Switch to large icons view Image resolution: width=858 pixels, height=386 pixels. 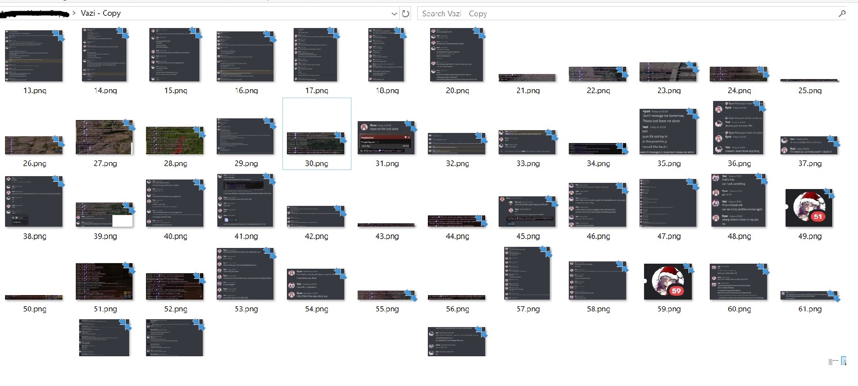pos(843,362)
